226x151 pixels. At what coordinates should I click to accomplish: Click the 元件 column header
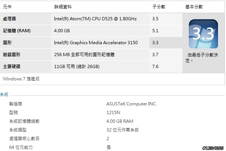click(7, 7)
